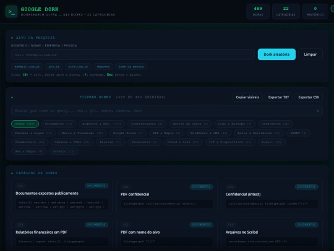The image size is (334, 251).
Task: Click the Dork aleatória button
Action: pyautogui.click(x=276, y=55)
